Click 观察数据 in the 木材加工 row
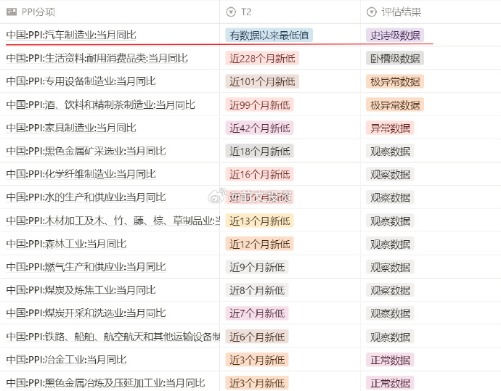501x391 pixels. [x=390, y=221]
